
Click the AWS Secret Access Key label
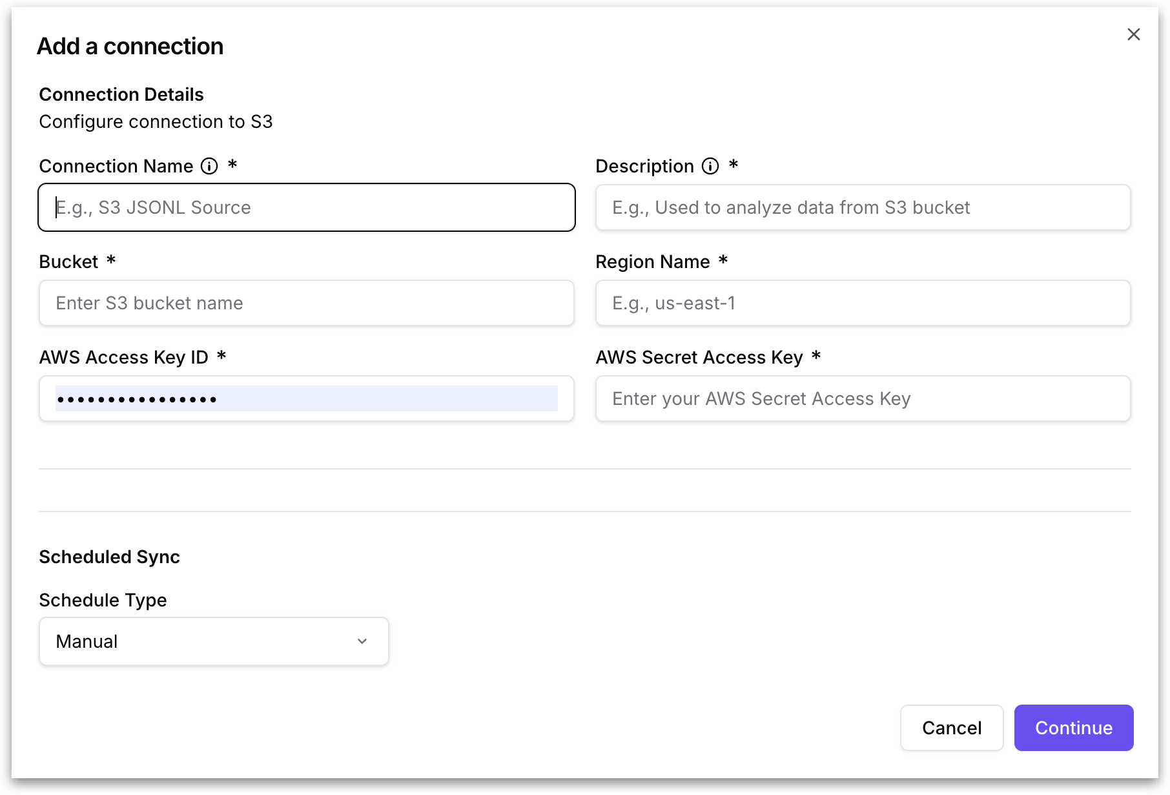click(x=699, y=357)
